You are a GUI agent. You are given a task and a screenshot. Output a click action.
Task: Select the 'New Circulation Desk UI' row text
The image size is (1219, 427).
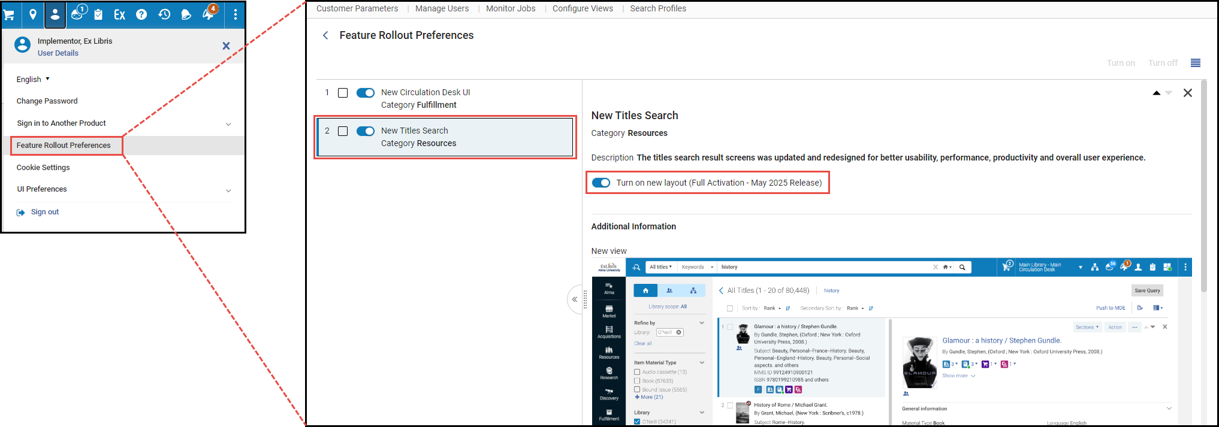click(426, 93)
